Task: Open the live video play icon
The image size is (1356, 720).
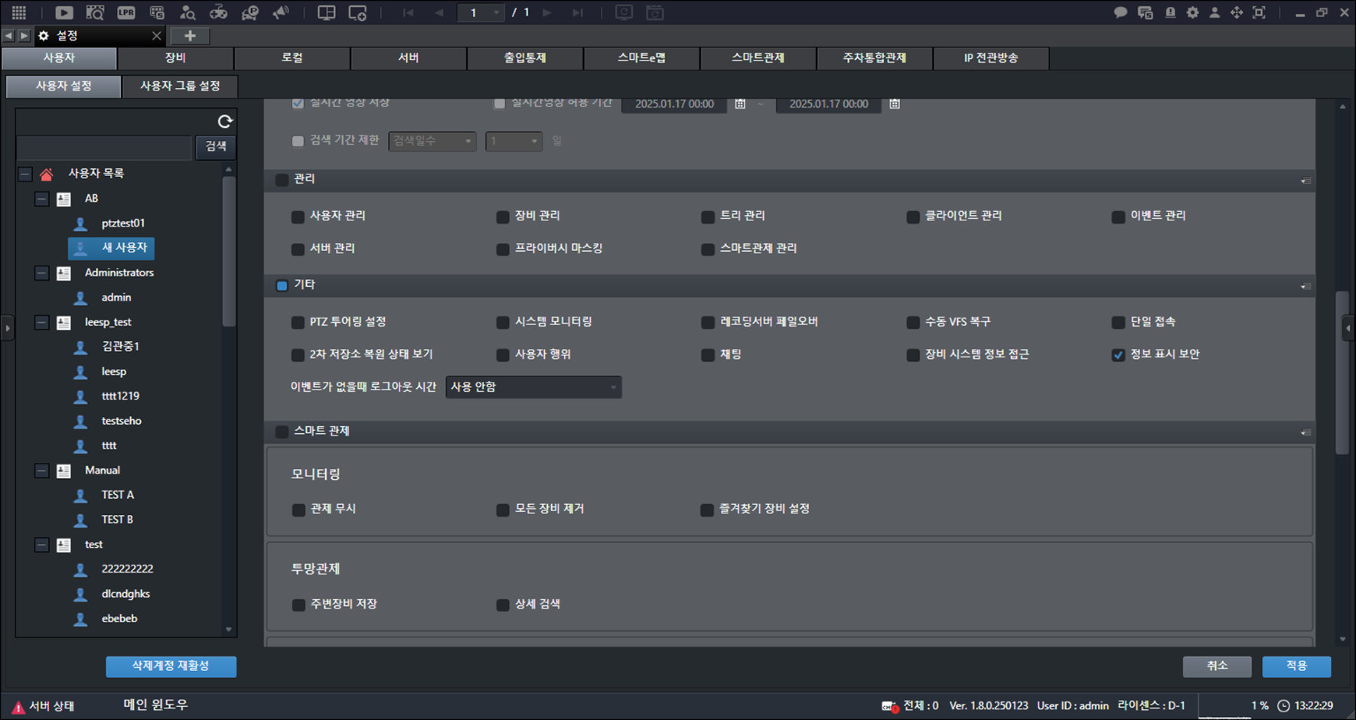Action: pos(64,12)
